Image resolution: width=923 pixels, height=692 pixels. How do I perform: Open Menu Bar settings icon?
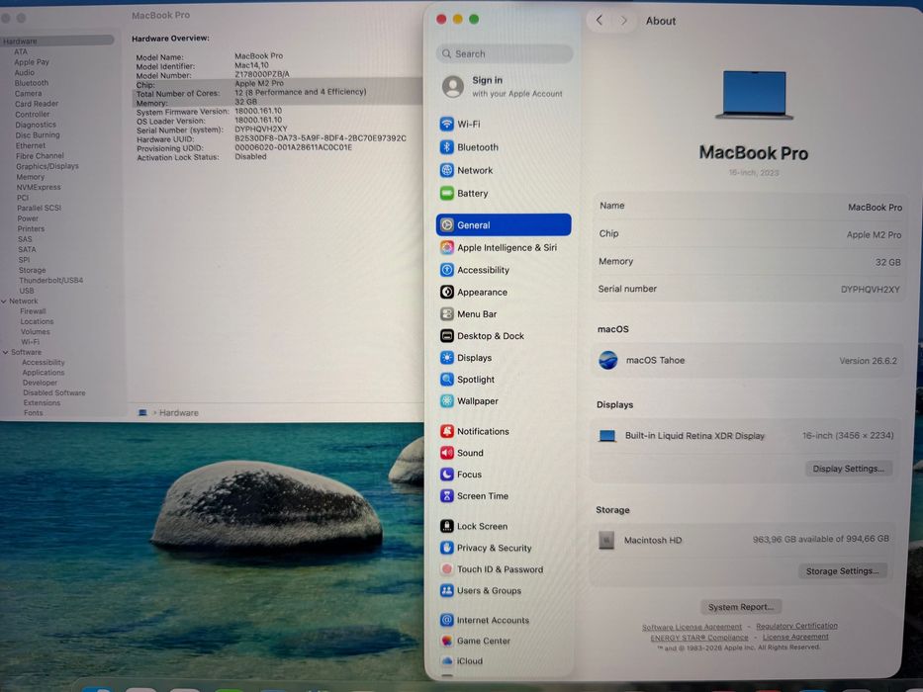(x=447, y=314)
